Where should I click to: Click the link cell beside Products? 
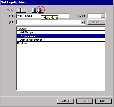click(x=83, y=43)
